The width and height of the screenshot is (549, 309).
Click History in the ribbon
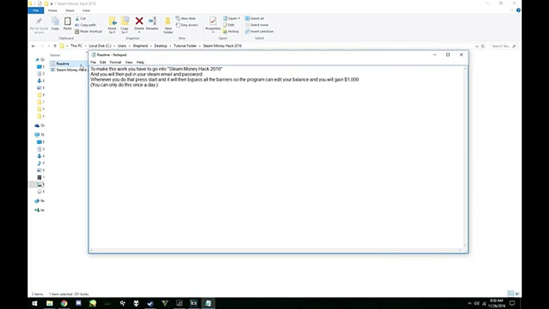coord(231,31)
